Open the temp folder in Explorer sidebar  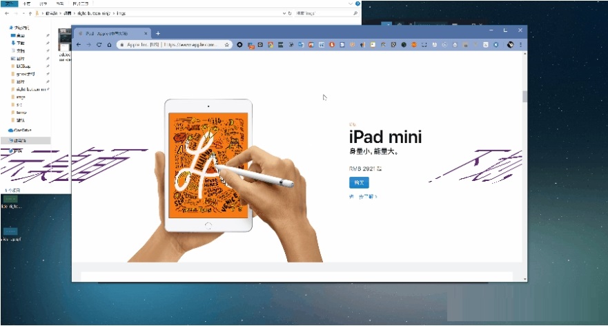coord(19,113)
